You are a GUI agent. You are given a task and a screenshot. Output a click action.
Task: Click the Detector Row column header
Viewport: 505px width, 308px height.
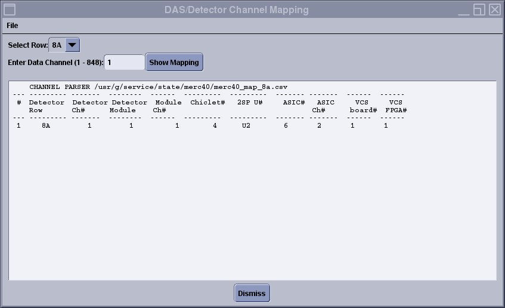pyautogui.click(x=46, y=106)
